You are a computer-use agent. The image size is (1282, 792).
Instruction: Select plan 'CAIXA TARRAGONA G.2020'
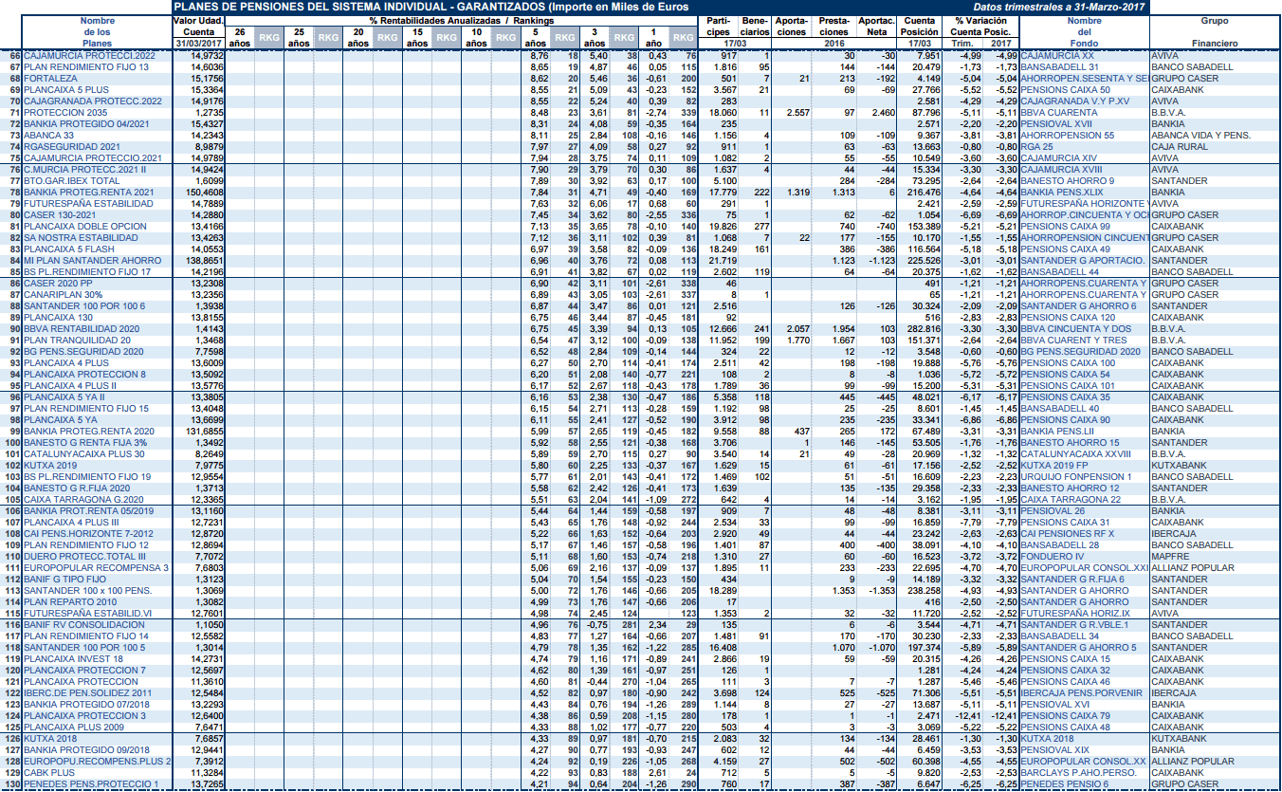coord(83,500)
